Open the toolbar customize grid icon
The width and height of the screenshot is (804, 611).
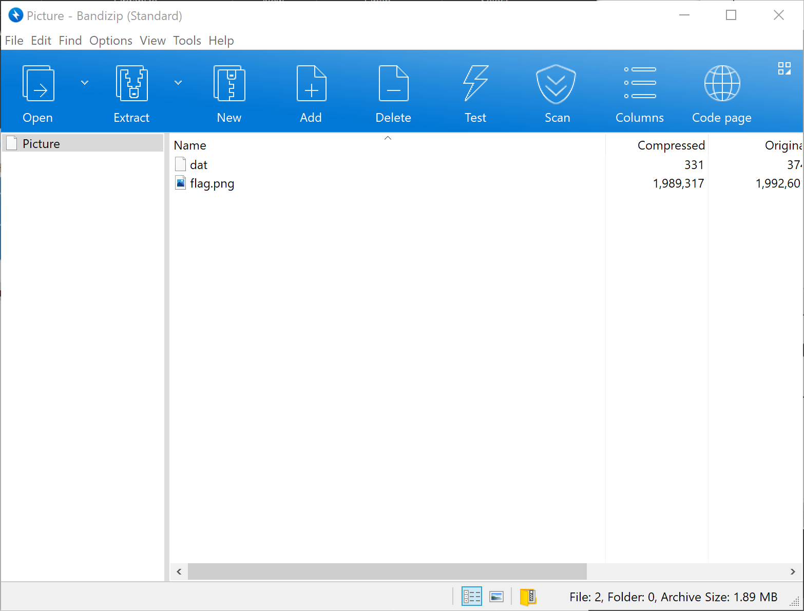[784, 68]
